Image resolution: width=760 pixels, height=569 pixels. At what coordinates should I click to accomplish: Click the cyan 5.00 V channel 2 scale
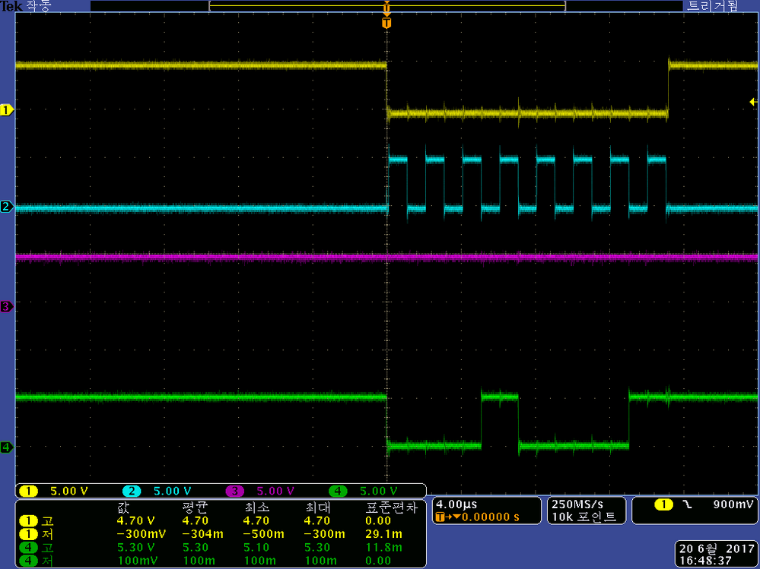click(x=172, y=491)
